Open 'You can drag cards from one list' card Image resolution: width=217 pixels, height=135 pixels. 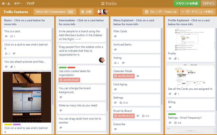(81, 123)
